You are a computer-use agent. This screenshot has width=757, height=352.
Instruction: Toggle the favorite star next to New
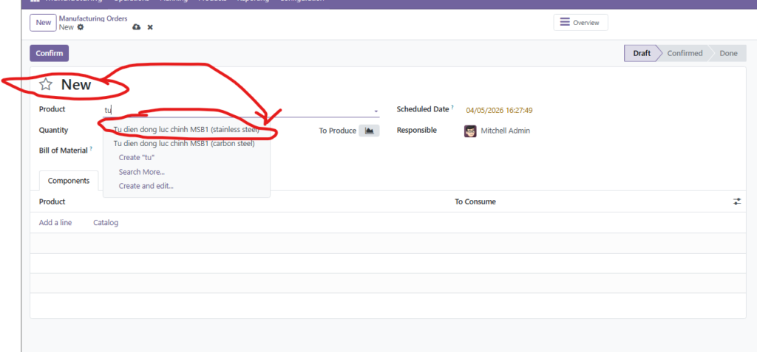[46, 84]
